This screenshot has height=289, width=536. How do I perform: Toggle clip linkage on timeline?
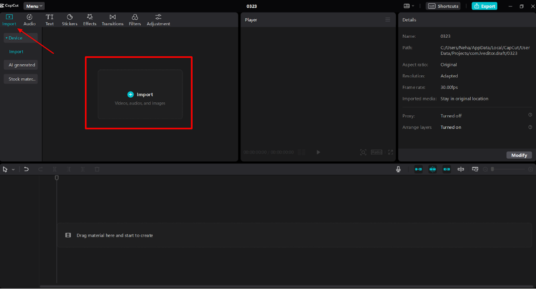(x=447, y=169)
